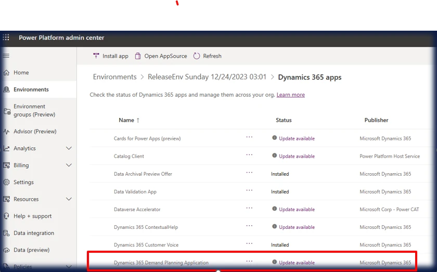Image resolution: width=437 pixels, height=272 pixels.
Task: Open more options for Catalog Client
Action: [249, 154]
